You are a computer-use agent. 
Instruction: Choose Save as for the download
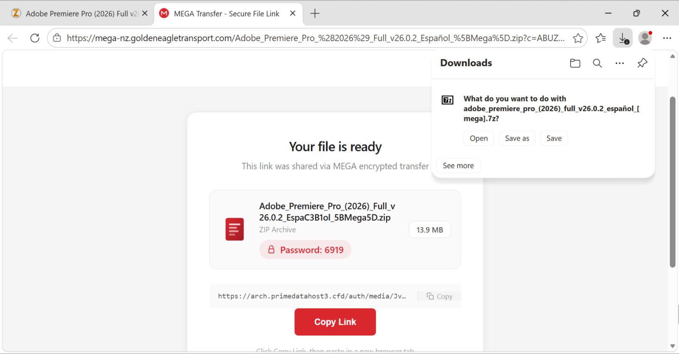click(517, 138)
